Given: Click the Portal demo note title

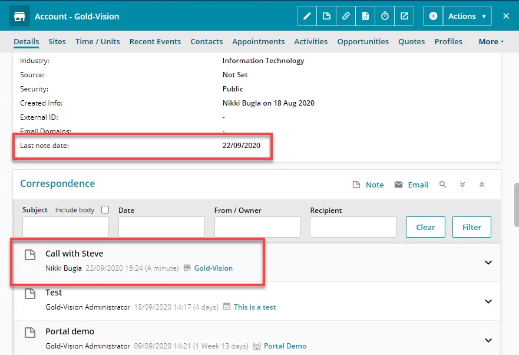Looking at the screenshot, I should pos(70,331).
